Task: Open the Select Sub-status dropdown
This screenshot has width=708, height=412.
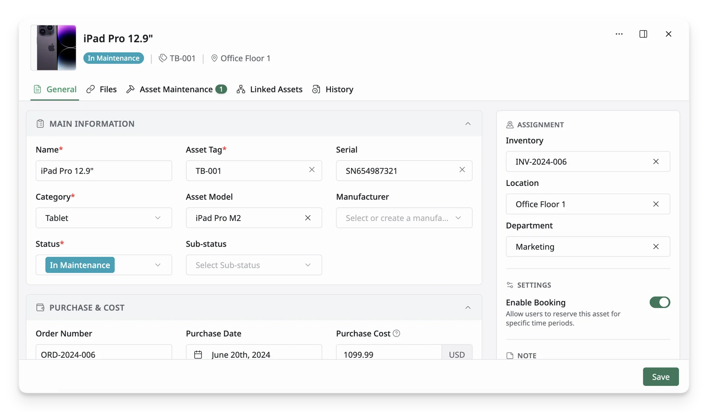Action: tap(254, 265)
